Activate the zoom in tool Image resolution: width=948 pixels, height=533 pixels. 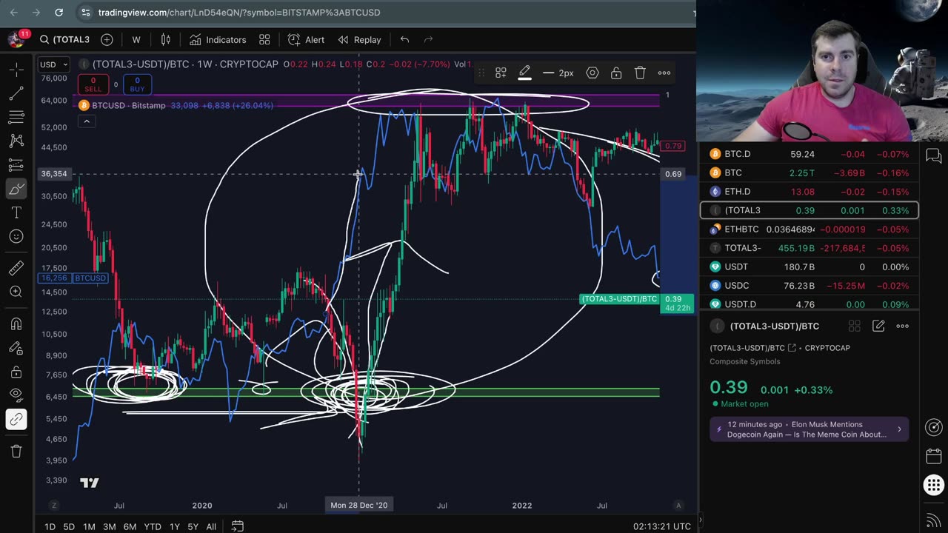(16, 292)
